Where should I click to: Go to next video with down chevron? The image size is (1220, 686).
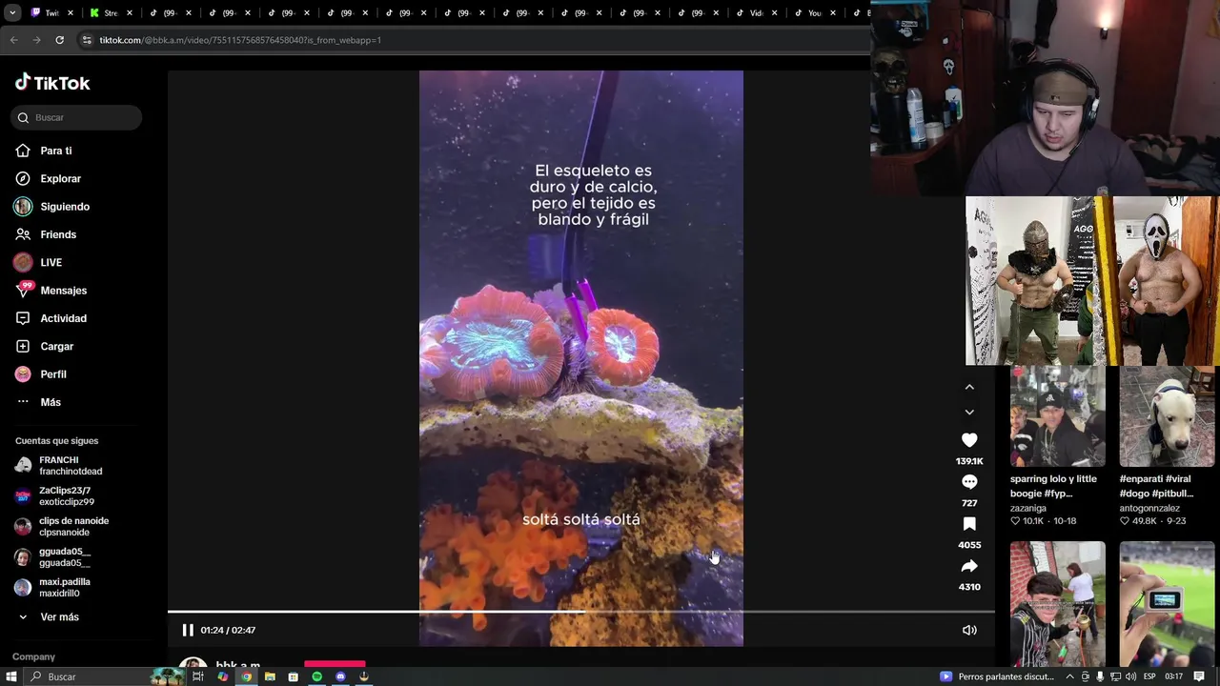(969, 412)
